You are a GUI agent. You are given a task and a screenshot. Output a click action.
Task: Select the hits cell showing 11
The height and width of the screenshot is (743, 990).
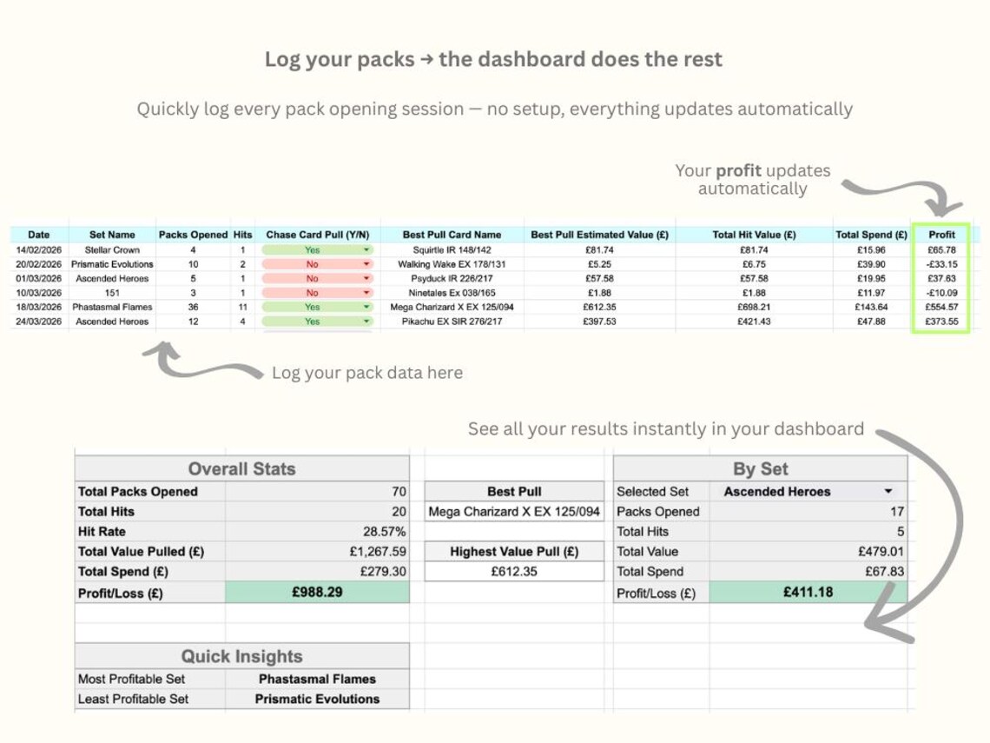(242, 307)
